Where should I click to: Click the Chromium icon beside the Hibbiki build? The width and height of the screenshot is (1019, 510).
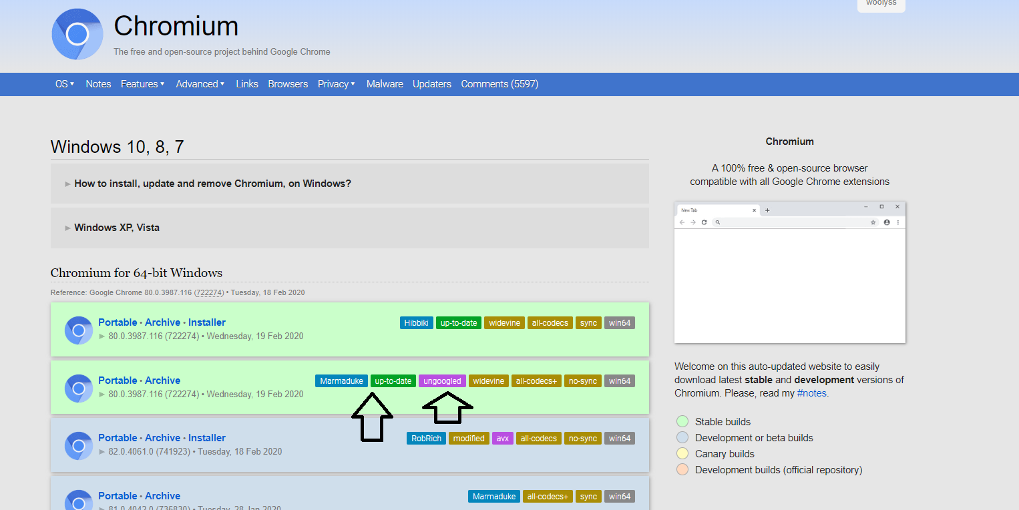[x=78, y=330]
